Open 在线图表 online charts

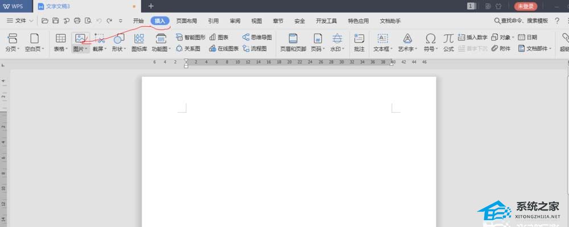[x=224, y=48]
